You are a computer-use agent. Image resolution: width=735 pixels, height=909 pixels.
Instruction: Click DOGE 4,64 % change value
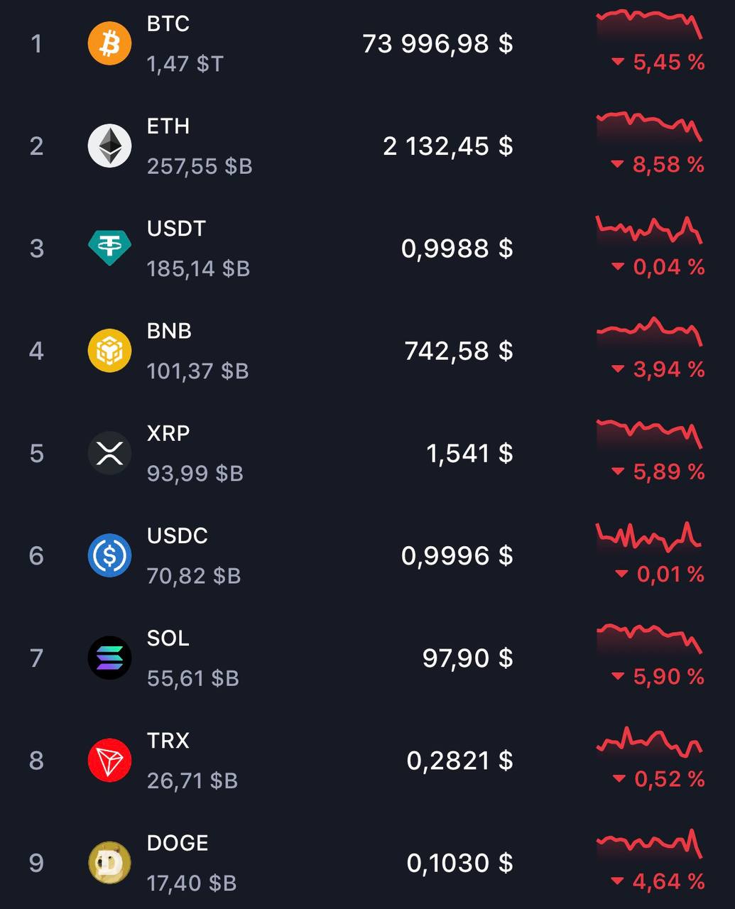pos(668,881)
